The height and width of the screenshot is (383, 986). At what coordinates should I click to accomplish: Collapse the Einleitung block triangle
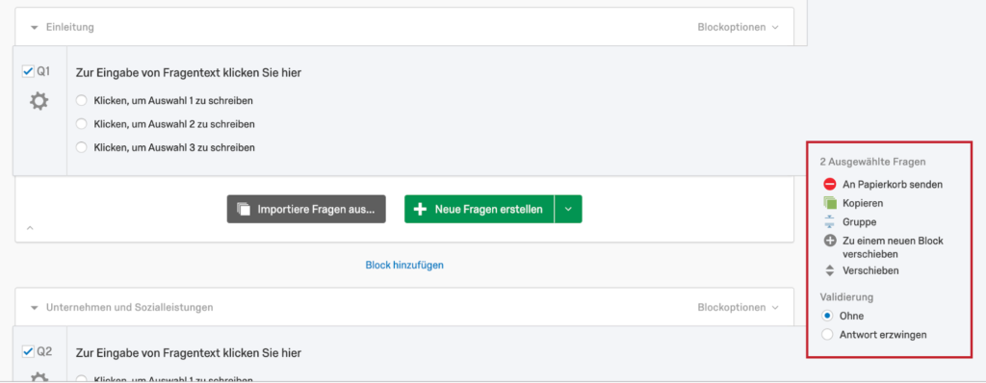tap(35, 28)
